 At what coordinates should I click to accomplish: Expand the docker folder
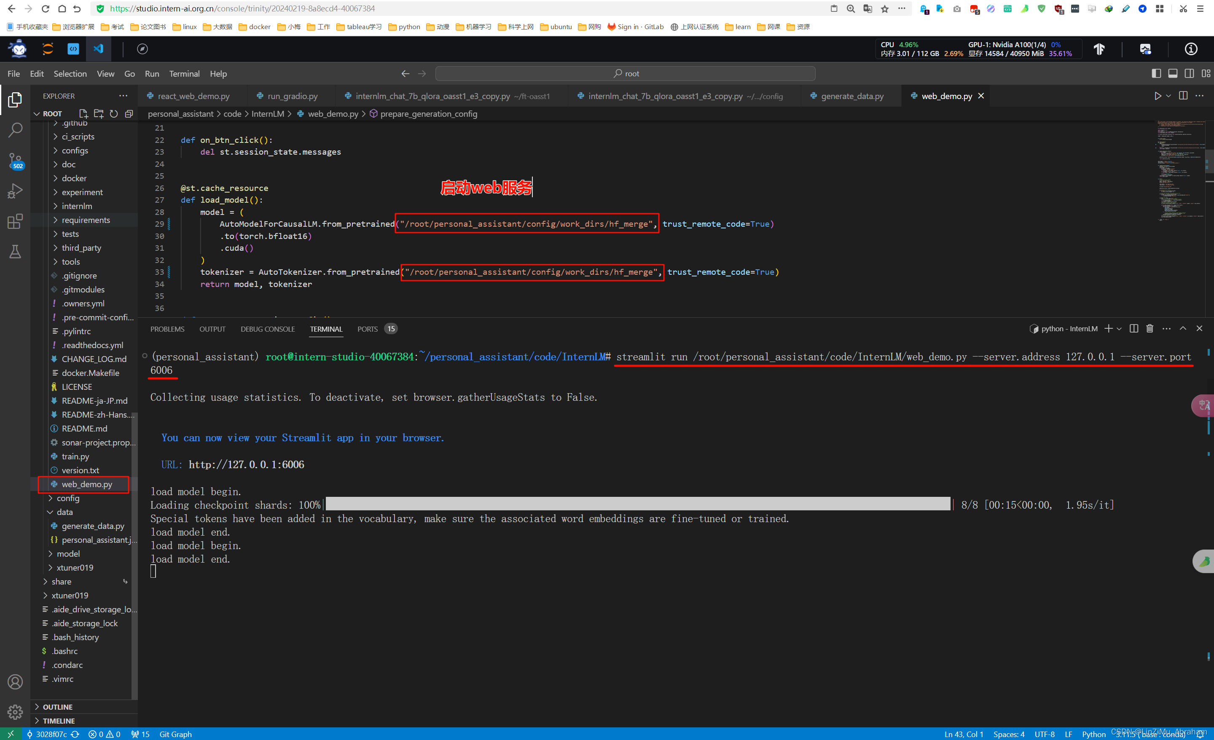84,178
